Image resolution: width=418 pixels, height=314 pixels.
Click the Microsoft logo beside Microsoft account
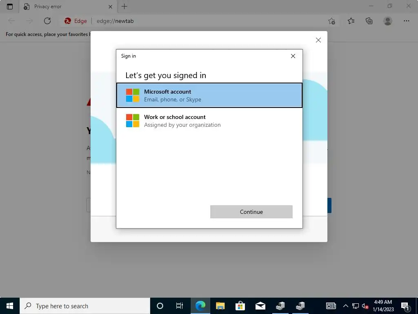133,95
